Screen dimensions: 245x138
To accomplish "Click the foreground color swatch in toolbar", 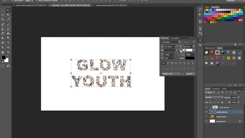I will coord(3,57).
